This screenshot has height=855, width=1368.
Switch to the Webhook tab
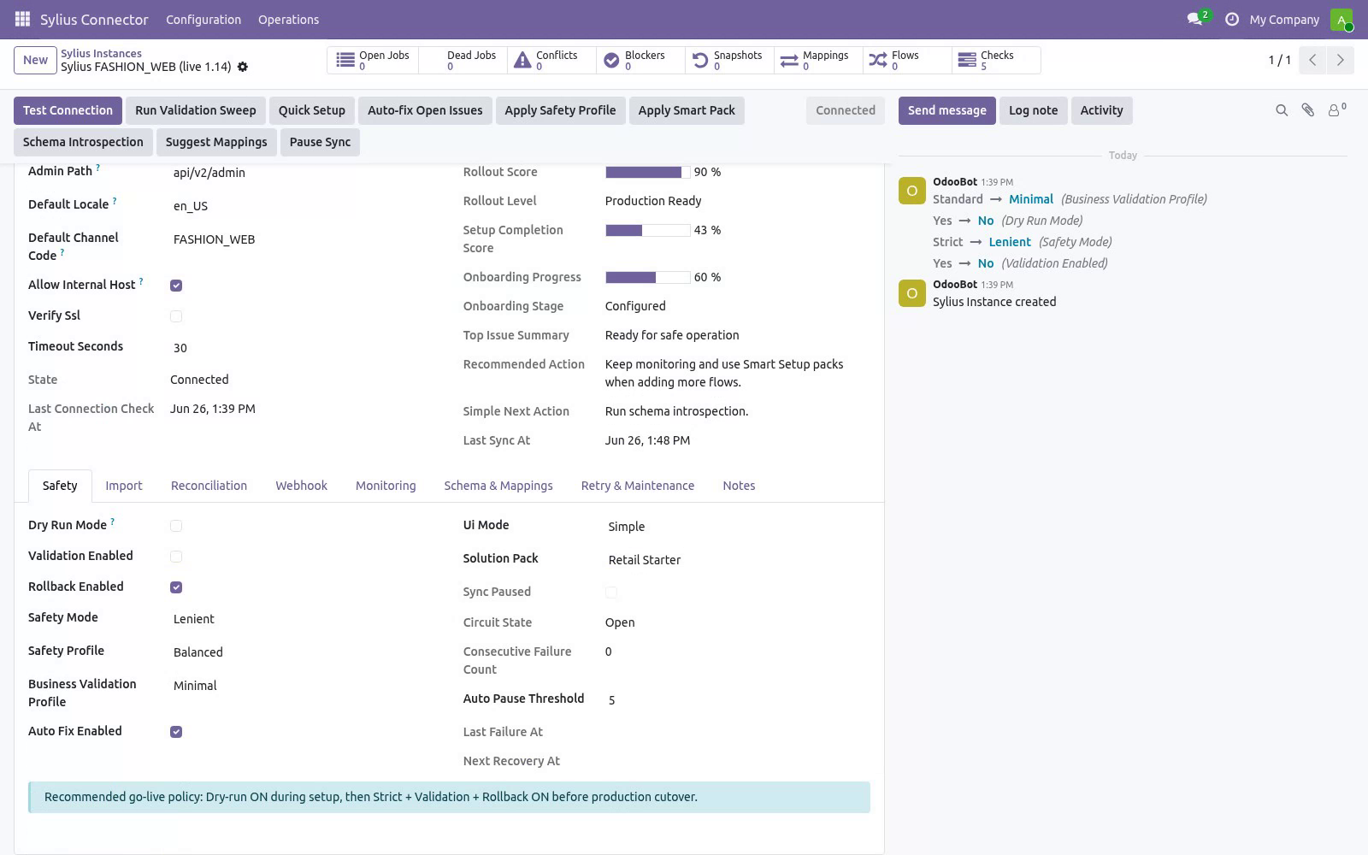coord(301,486)
